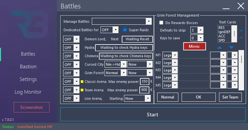Open Cursed City OFF dropdown
Screen dimensions: 248x130
(x=71, y=65)
